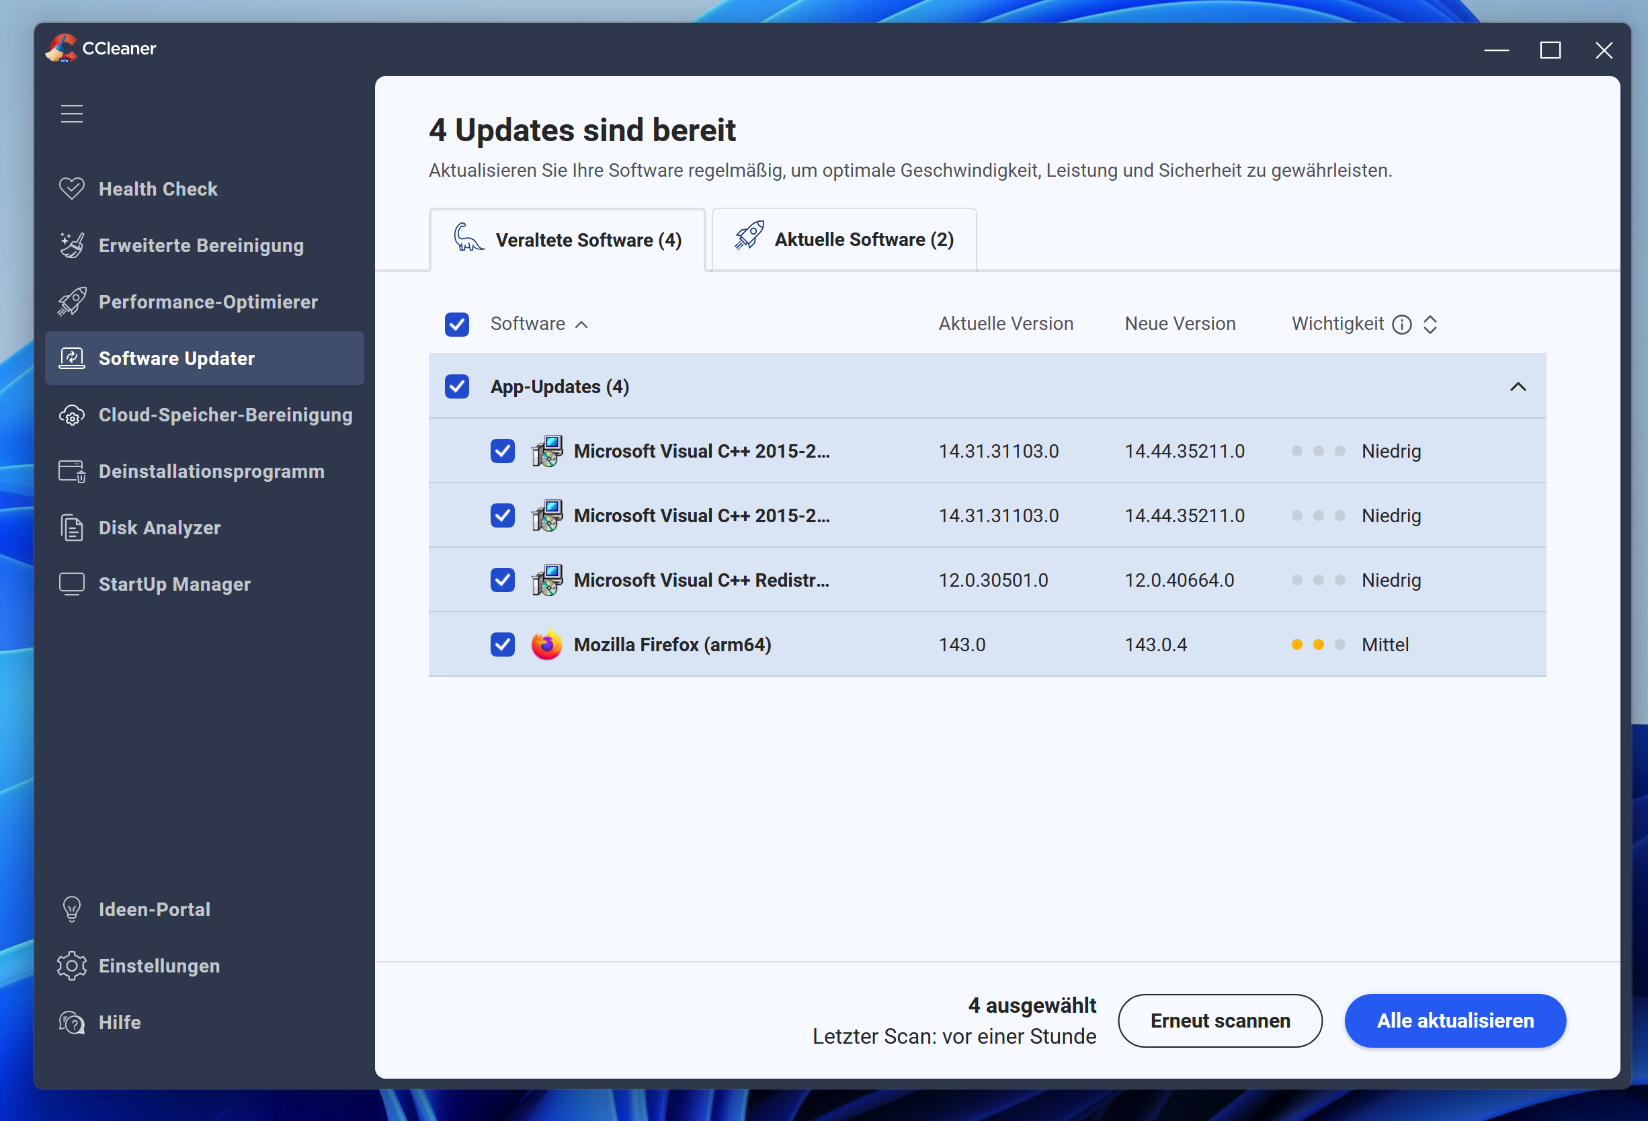
Task: Open the StartUp Manager sidebar entry
Action: pyautogui.click(x=175, y=584)
